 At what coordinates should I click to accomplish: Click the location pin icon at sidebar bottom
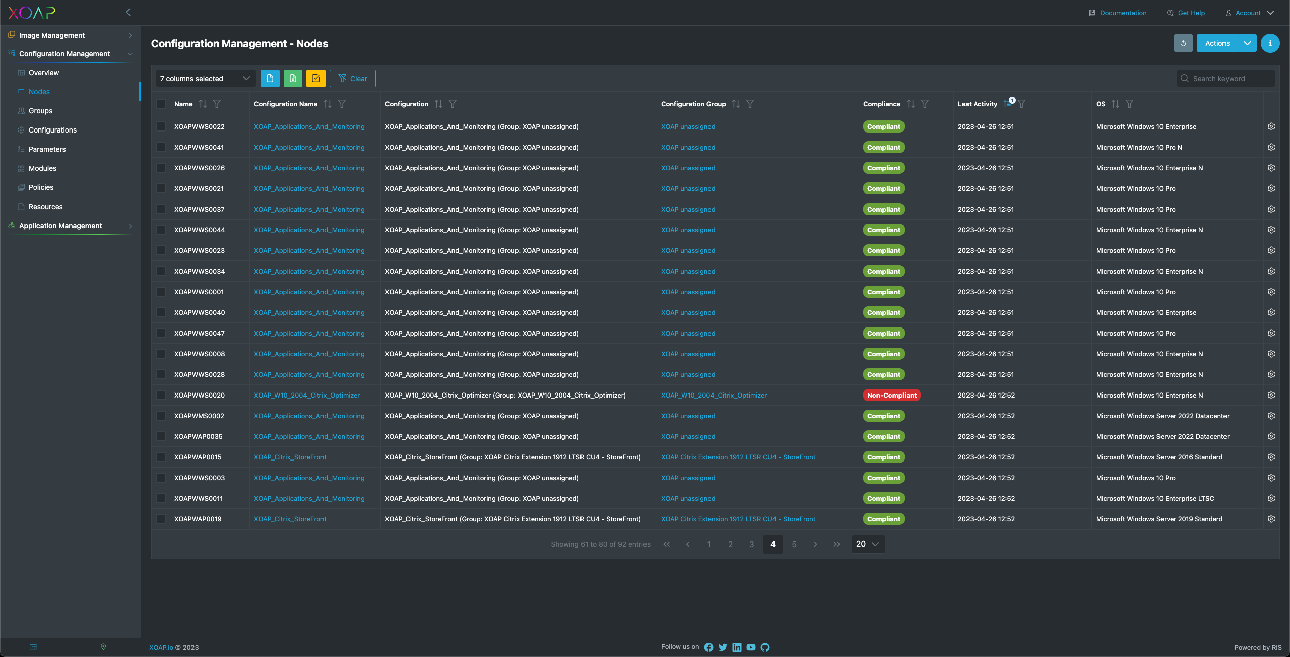click(x=103, y=647)
